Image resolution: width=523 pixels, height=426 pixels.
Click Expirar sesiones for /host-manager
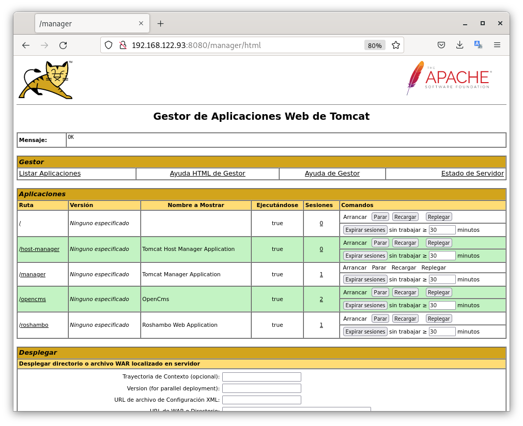click(x=365, y=256)
